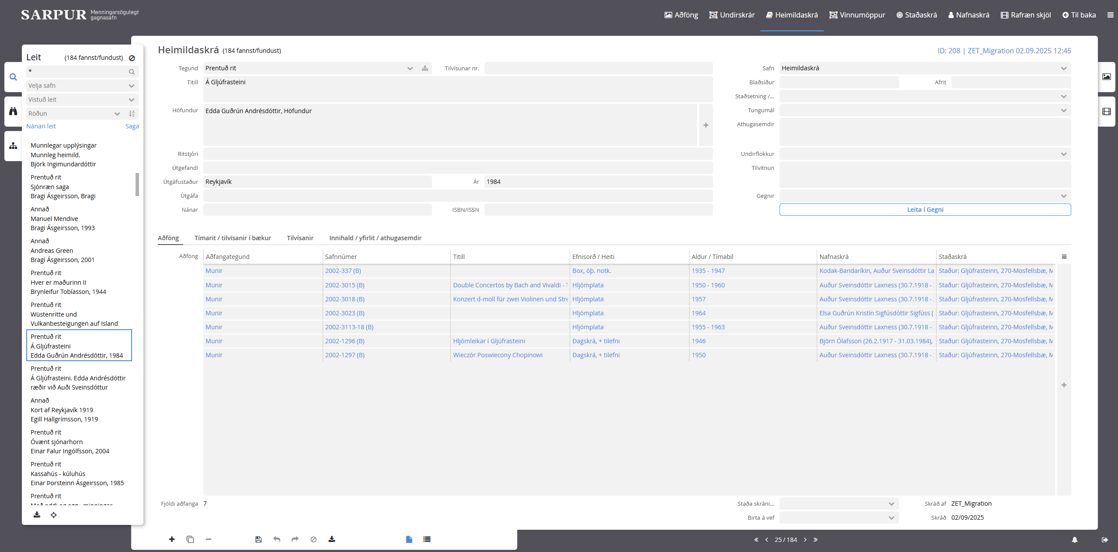Click the undo arrow in bottom toolbar
Viewport: 1118px width, 552px height.
[x=277, y=539]
